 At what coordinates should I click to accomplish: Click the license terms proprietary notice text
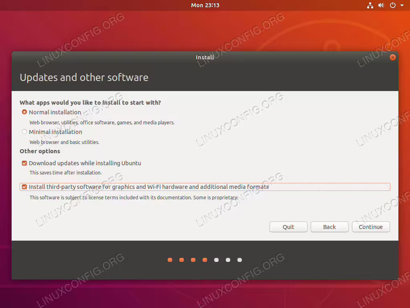134,197
